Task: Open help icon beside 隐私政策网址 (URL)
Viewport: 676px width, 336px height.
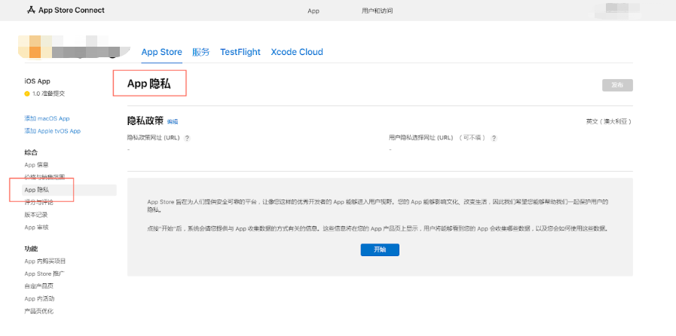Action: point(187,139)
